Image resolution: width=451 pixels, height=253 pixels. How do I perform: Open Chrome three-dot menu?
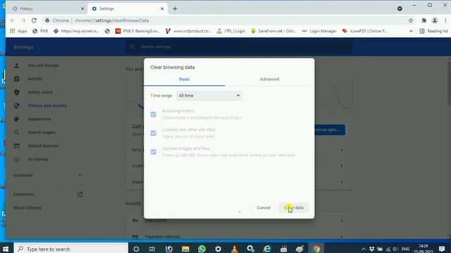point(445,20)
